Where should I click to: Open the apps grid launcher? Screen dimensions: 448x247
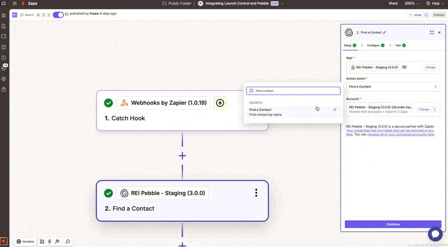15,3
